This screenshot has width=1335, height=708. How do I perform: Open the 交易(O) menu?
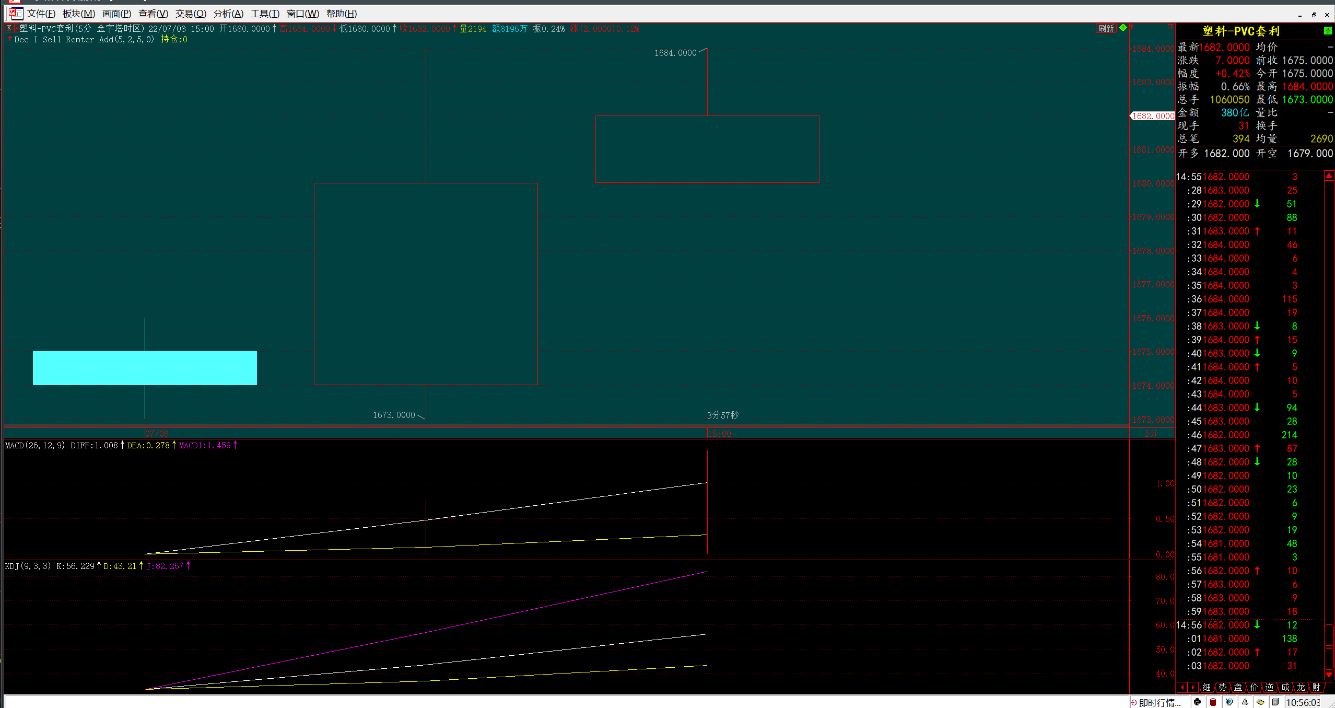click(191, 14)
